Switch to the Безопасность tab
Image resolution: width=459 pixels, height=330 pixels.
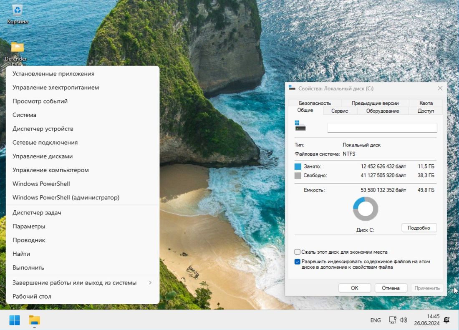pyautogui.click(x=315, y=103)
